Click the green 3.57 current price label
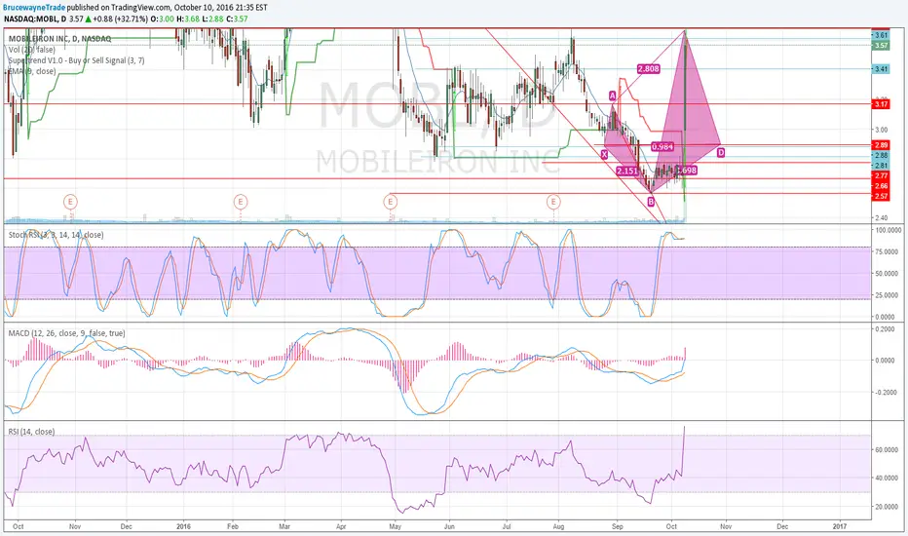This screenshot has height=536, width=908. 881,45
